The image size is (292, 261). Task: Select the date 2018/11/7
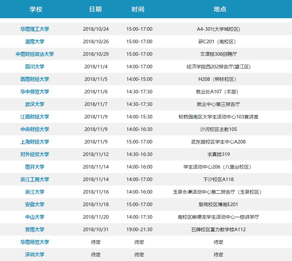96,104
